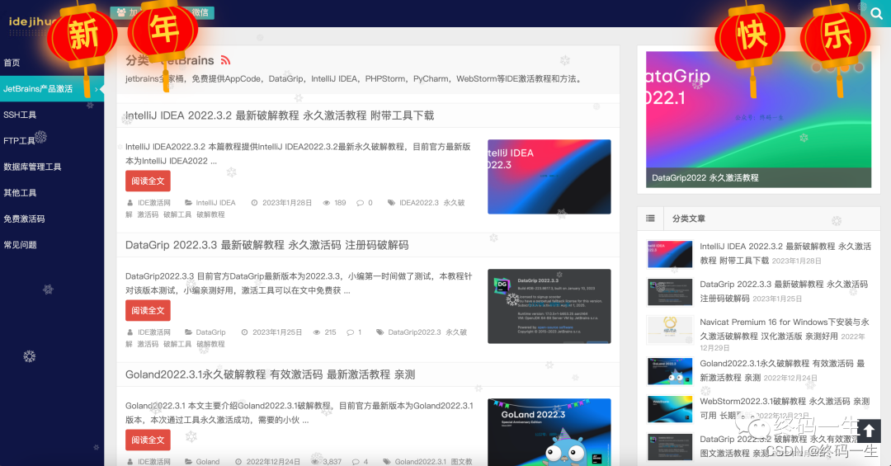Click the sidebar Goland small thumbnail

pos(670,371)
